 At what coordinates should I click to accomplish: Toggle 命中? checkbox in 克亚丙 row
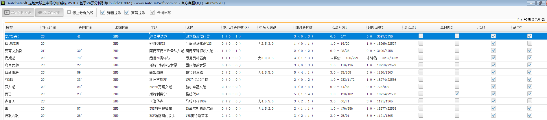(530, 101)
